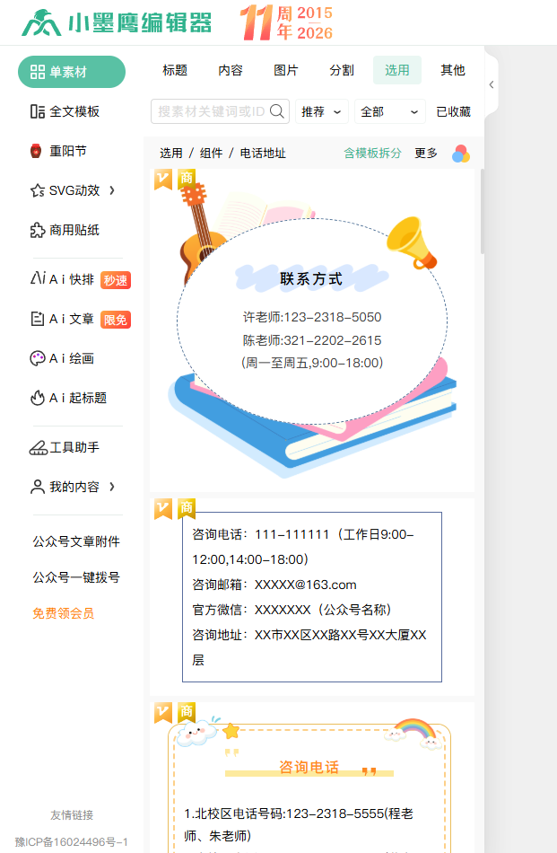
Task: Select the 选用 tab
Action: [397, 70]
